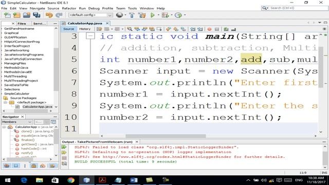
Task: Open the editor documents list arrow
Action: coord(319,23)
